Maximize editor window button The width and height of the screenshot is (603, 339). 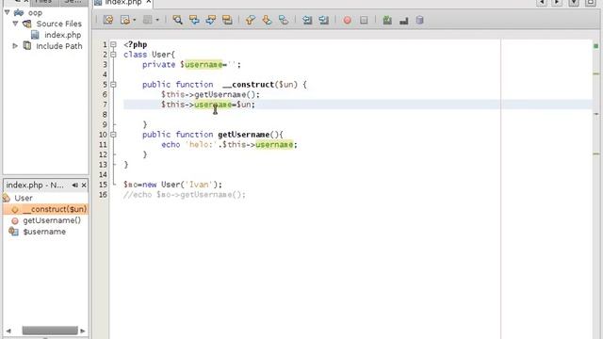coord(591,2)
